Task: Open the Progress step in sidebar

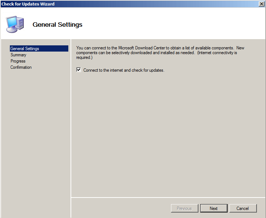Action: click(18, 61)
